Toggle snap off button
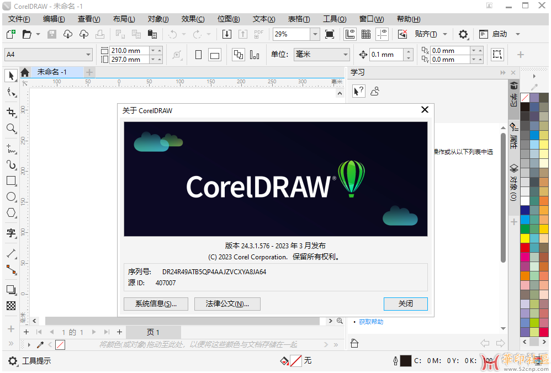The image size is (551, 373). pyautogui.click(x=402, y=34)
